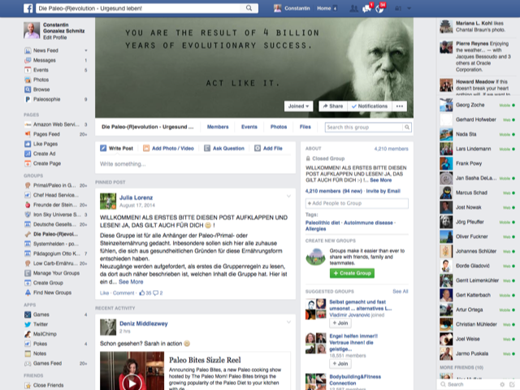Open the group Events tab
The image size is (520, 390).
pyautogui.click(x=249, y=127)
